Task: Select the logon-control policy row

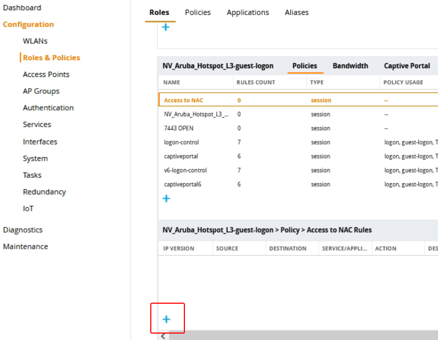Action: pos(181,143)
